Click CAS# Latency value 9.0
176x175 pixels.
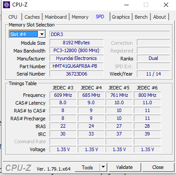(91, 102)
